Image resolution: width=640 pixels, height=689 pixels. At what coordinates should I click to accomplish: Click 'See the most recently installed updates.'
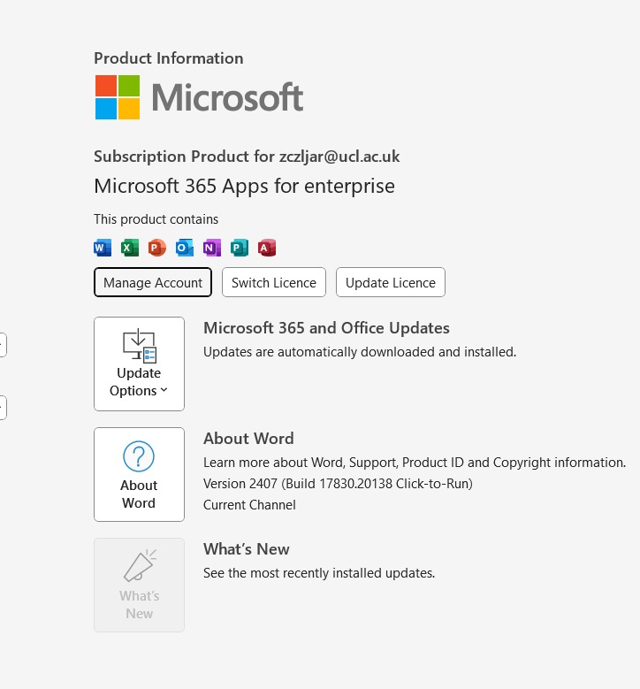[319, 573]
